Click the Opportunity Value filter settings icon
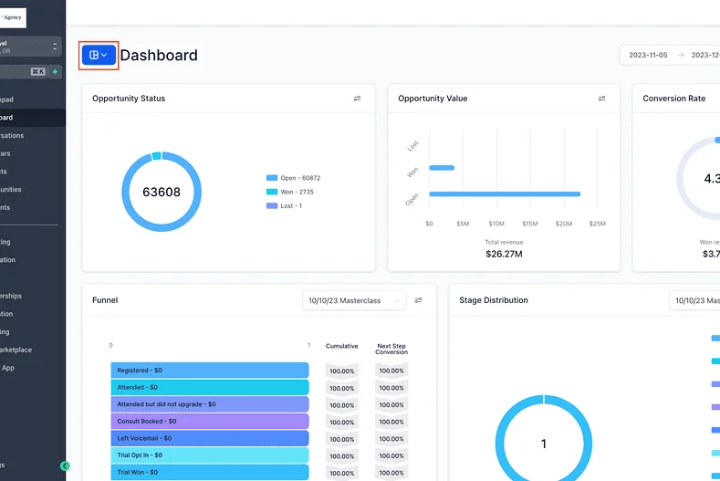 (601, 99)
